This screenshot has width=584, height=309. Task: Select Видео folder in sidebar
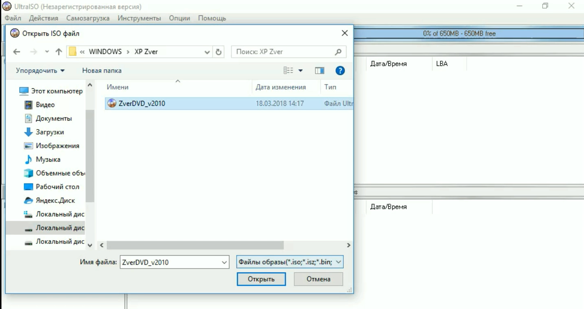[40, 104]
